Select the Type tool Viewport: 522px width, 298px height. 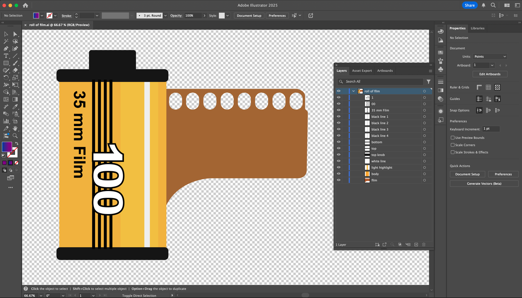coord(6,56)
